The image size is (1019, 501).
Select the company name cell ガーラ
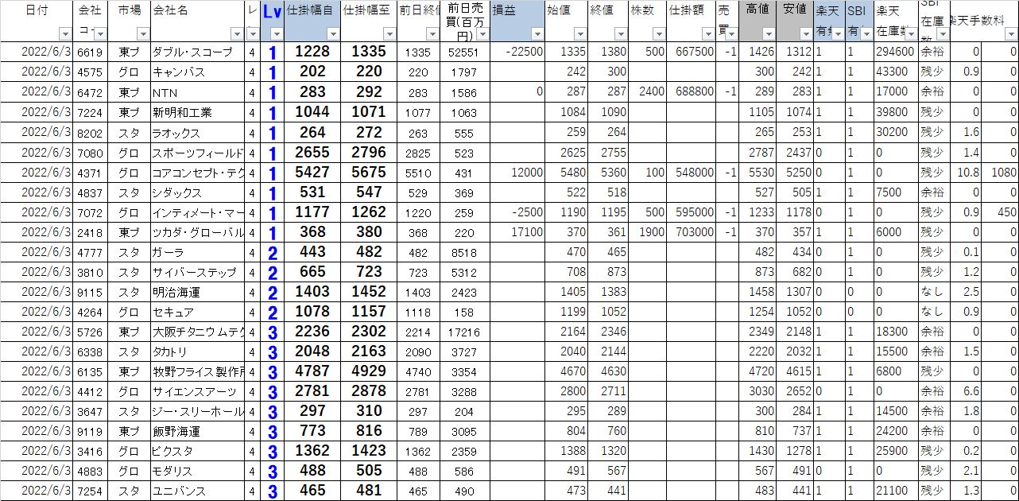(x=197, y=252)
